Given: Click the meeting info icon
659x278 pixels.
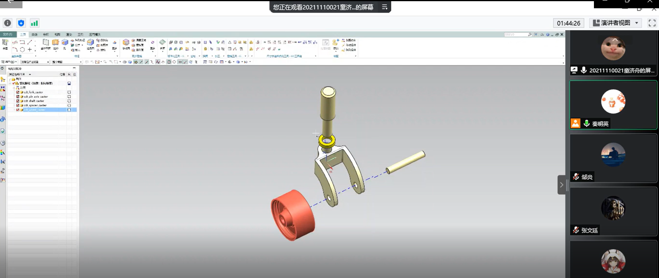Looking at the screenshot, I should [x=7, y=23].
